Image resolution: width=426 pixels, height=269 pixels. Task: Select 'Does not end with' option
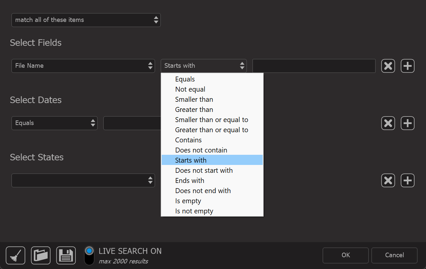click(x=212, y=191)
